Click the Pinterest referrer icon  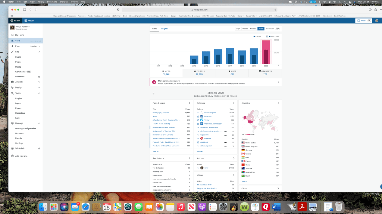tap(201, 138)
